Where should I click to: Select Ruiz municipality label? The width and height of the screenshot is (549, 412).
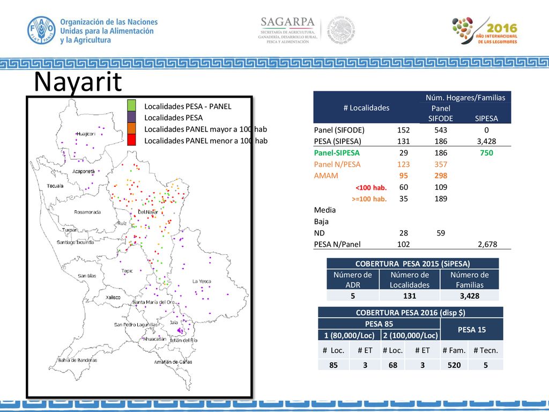[122, 223]
